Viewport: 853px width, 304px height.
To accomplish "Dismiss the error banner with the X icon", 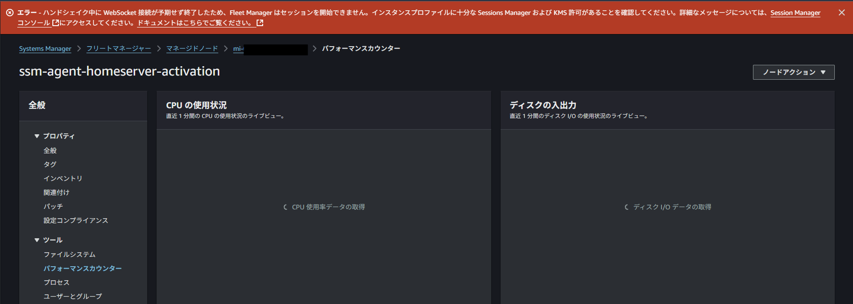I will [841, 13].
